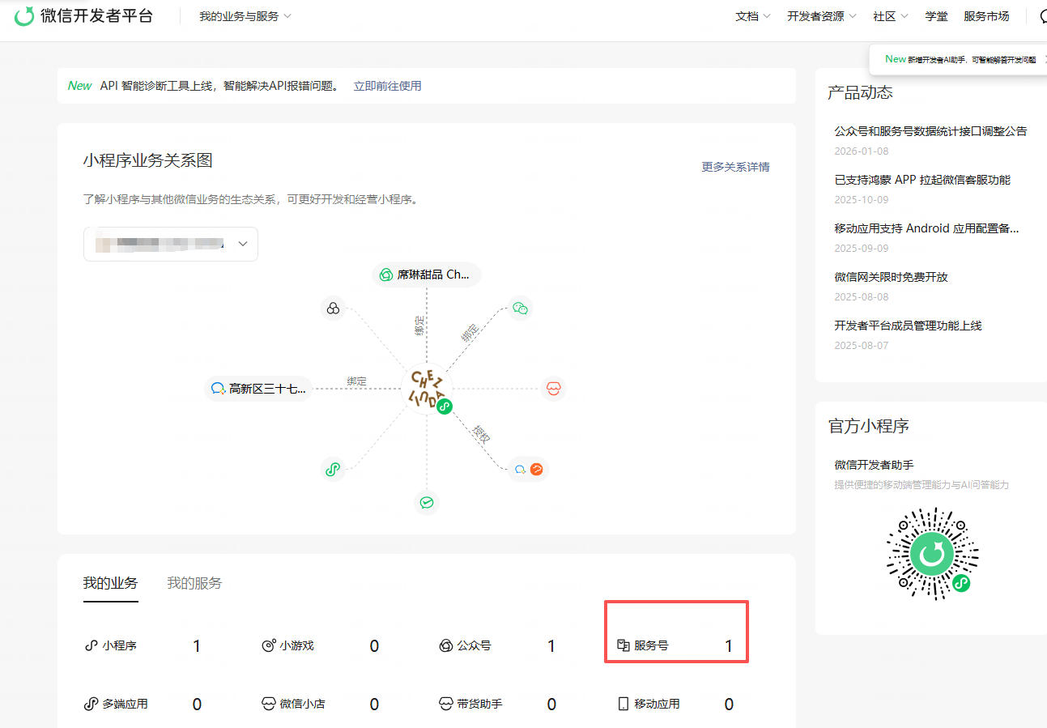Click the count 0 next to 小游戏

click(374, 646)
